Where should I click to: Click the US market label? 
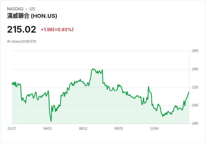pyautogui.click(x=32, y=9)
